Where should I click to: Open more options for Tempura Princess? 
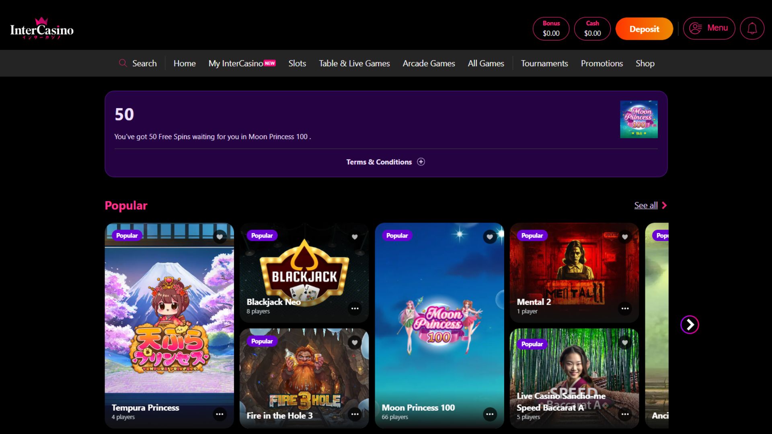(x=220, y=414)
